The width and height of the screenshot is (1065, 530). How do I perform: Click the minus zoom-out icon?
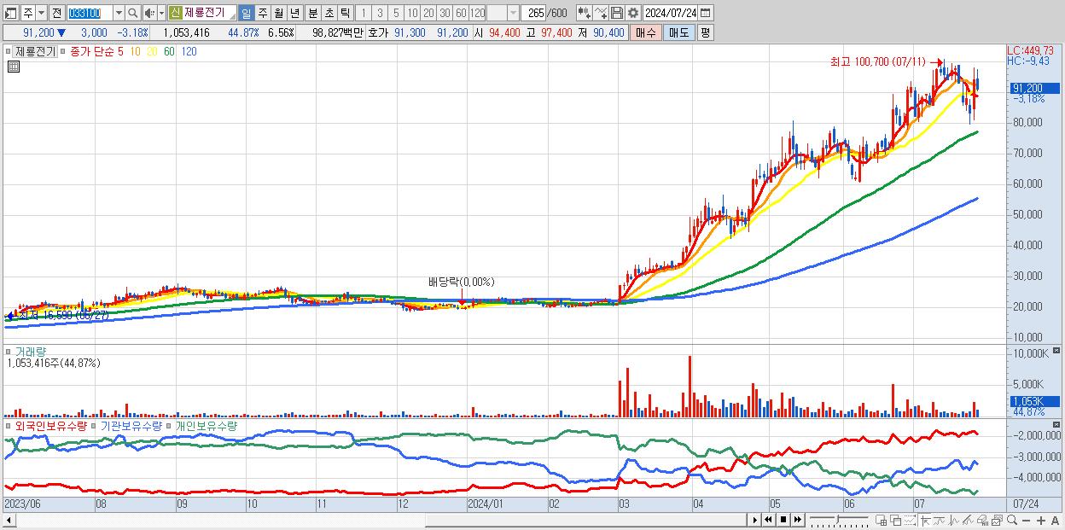pyautogui.click(x=1026, y=520)
